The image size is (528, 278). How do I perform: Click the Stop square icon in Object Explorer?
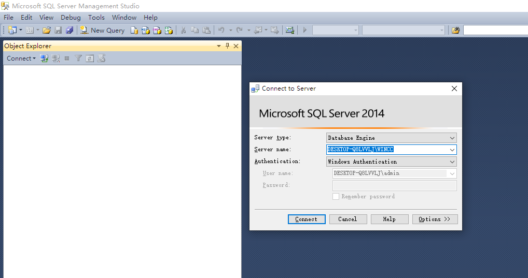(67, 58)
